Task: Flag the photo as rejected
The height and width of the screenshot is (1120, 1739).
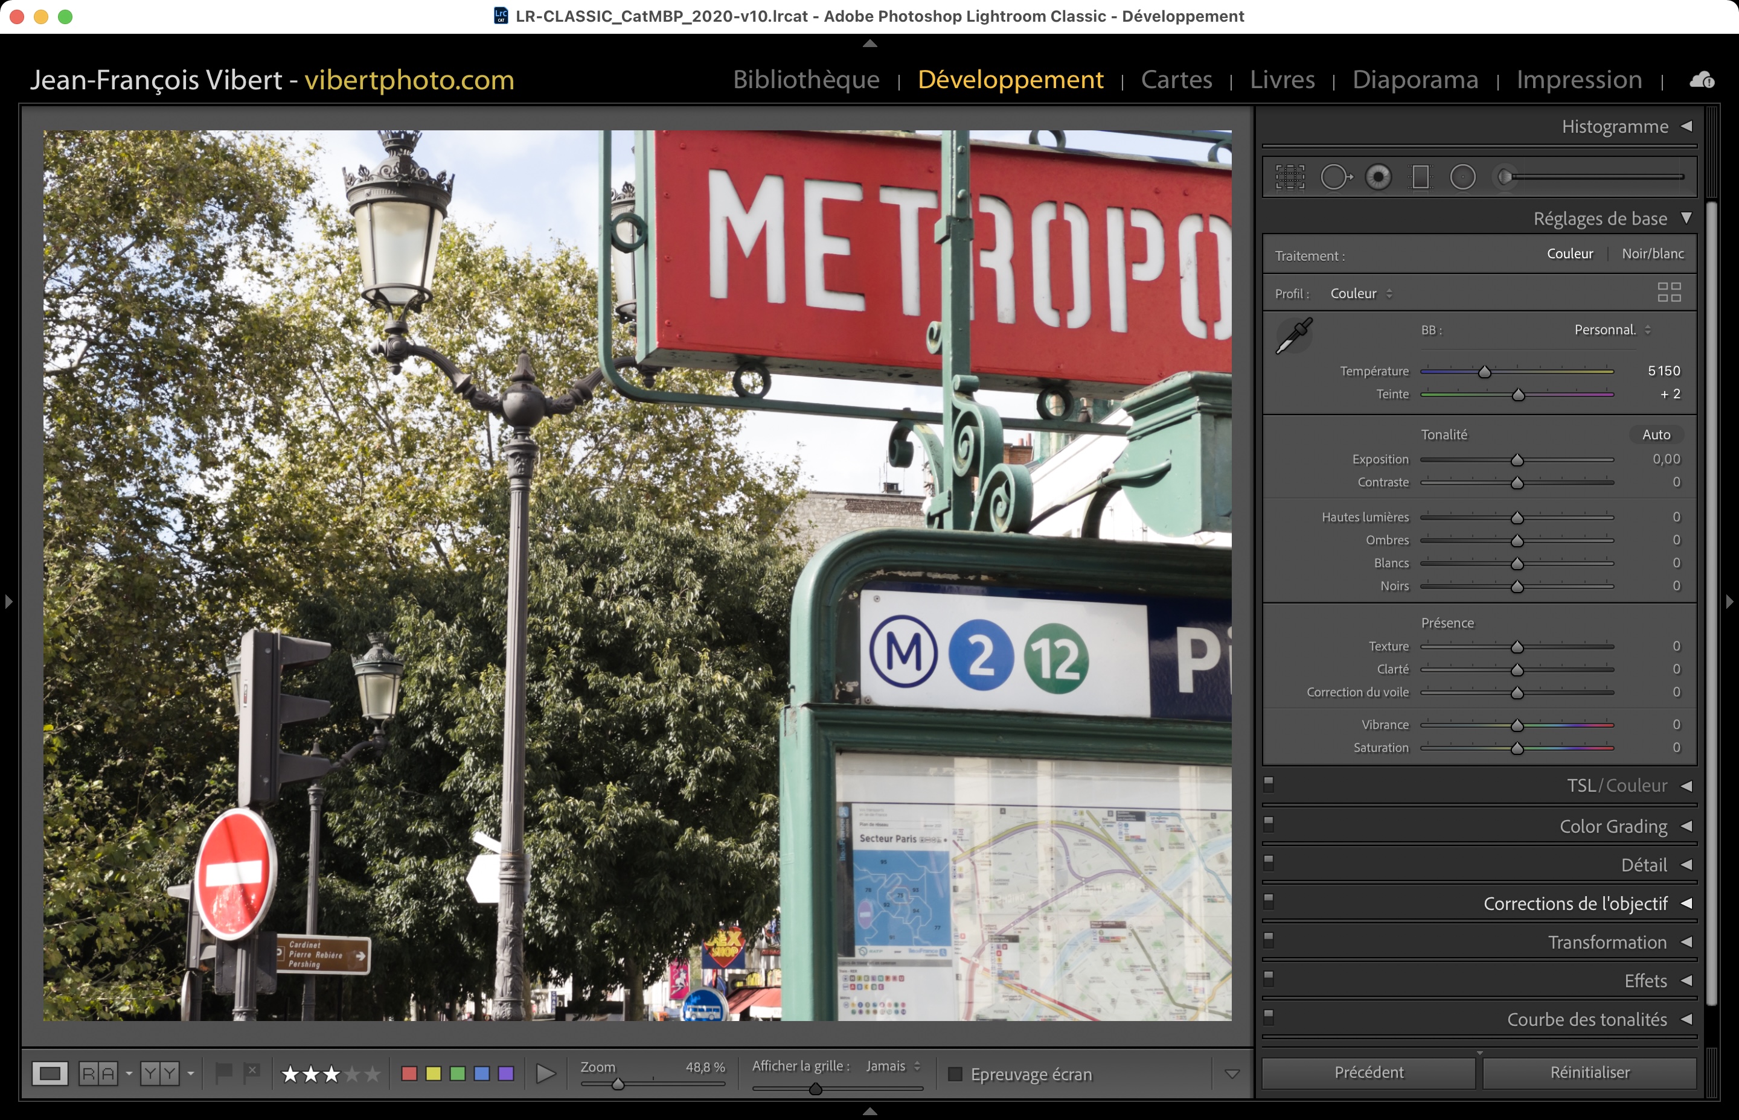Action: pos(252,1072)
